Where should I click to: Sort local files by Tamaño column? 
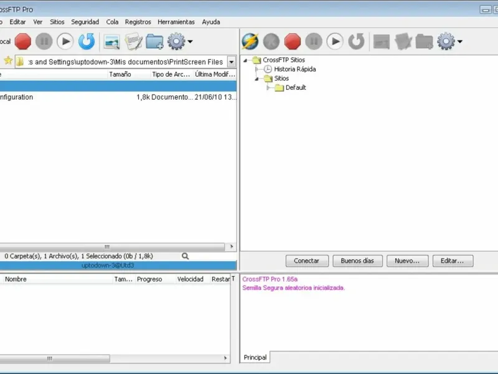coord(128,74)
